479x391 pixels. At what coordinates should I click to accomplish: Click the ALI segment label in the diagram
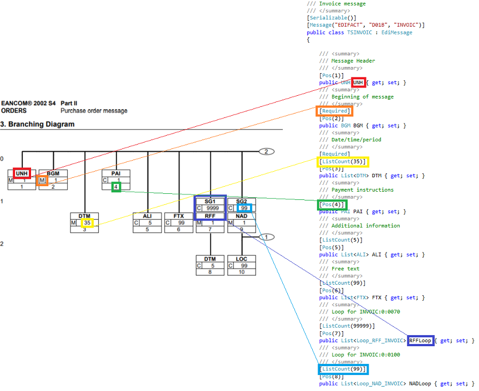[x=147, y=216]
